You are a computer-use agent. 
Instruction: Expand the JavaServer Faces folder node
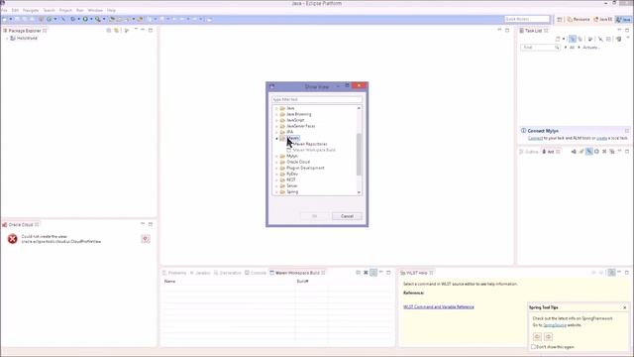coord(276,126)
